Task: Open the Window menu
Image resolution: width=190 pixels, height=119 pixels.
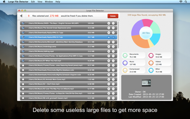Action: [x=49, y=2]
